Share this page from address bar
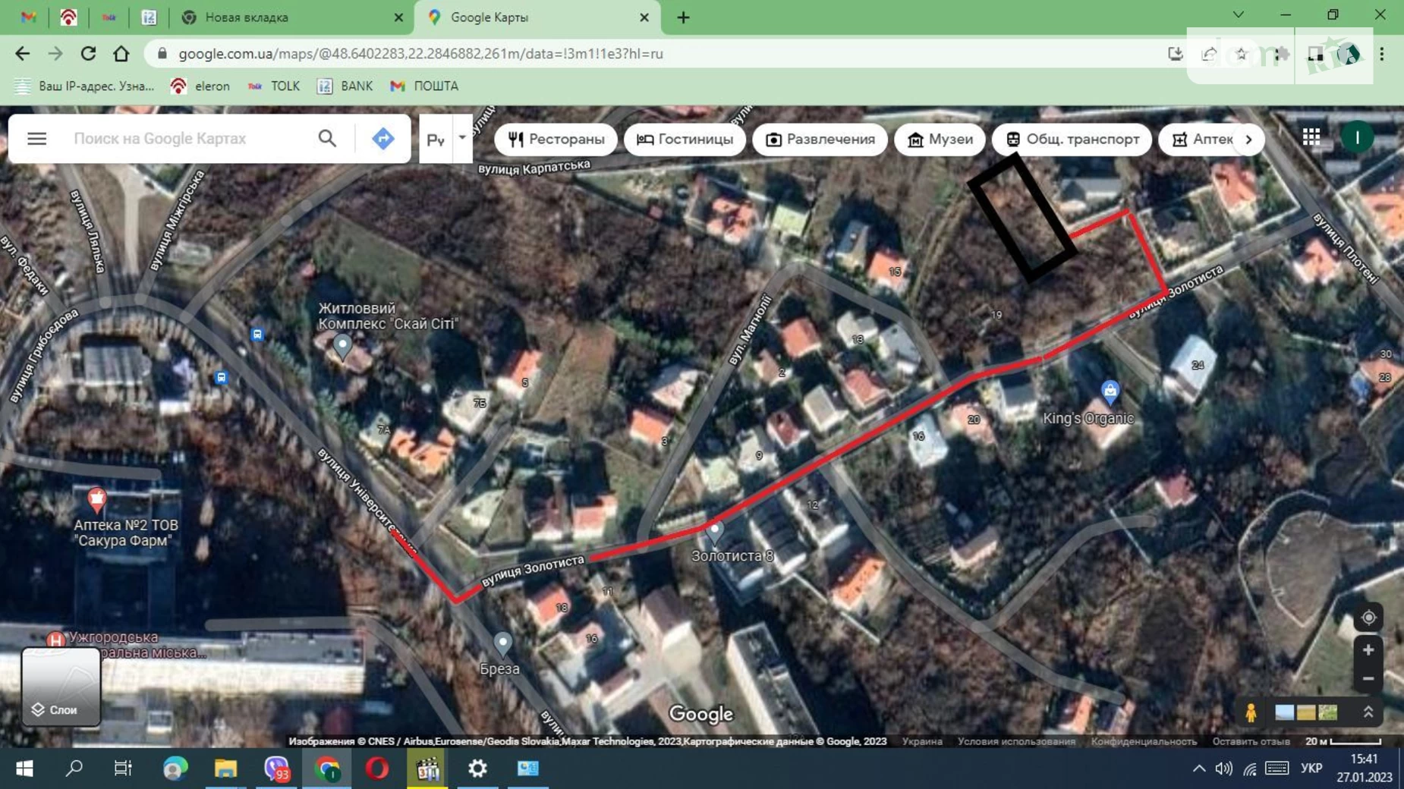Viewport: 1404px width, 789px height. (1209, 54)
